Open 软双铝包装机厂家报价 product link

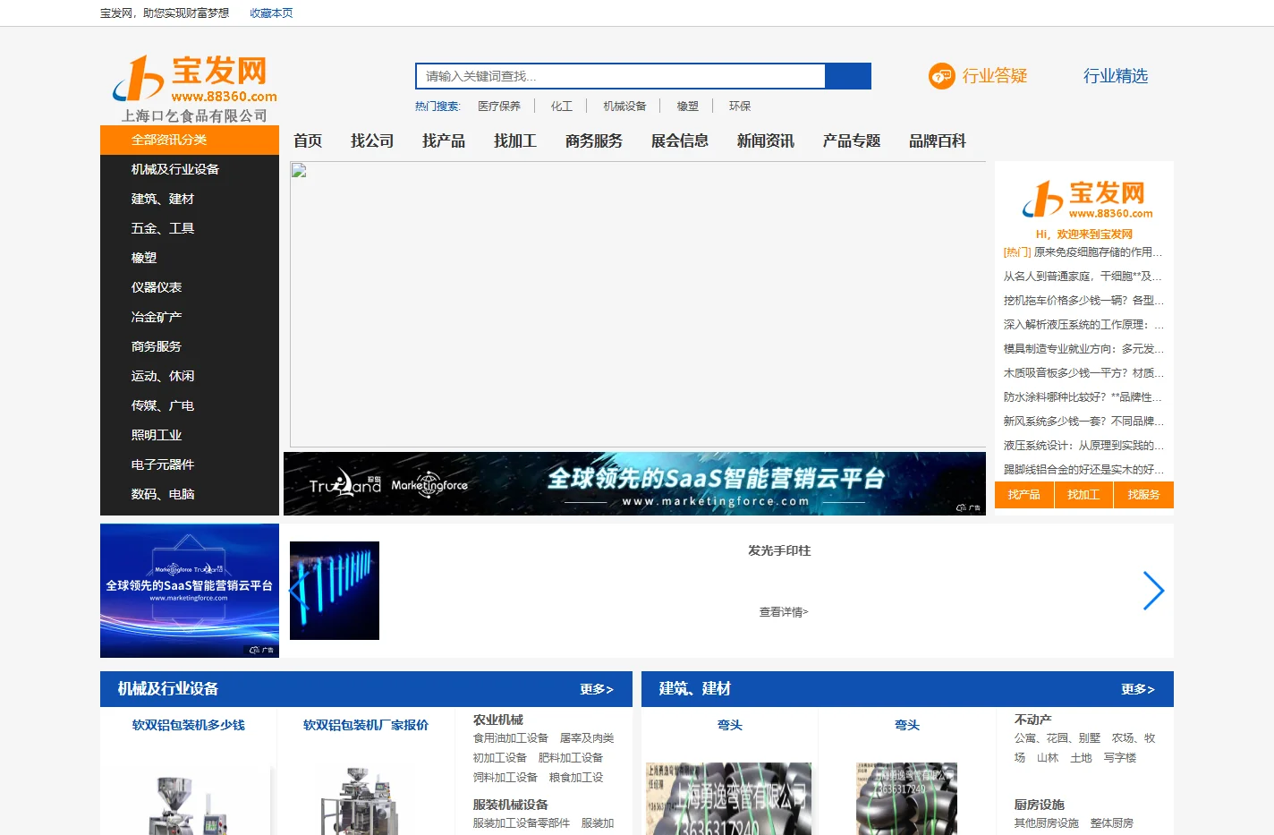coord(366,725)
